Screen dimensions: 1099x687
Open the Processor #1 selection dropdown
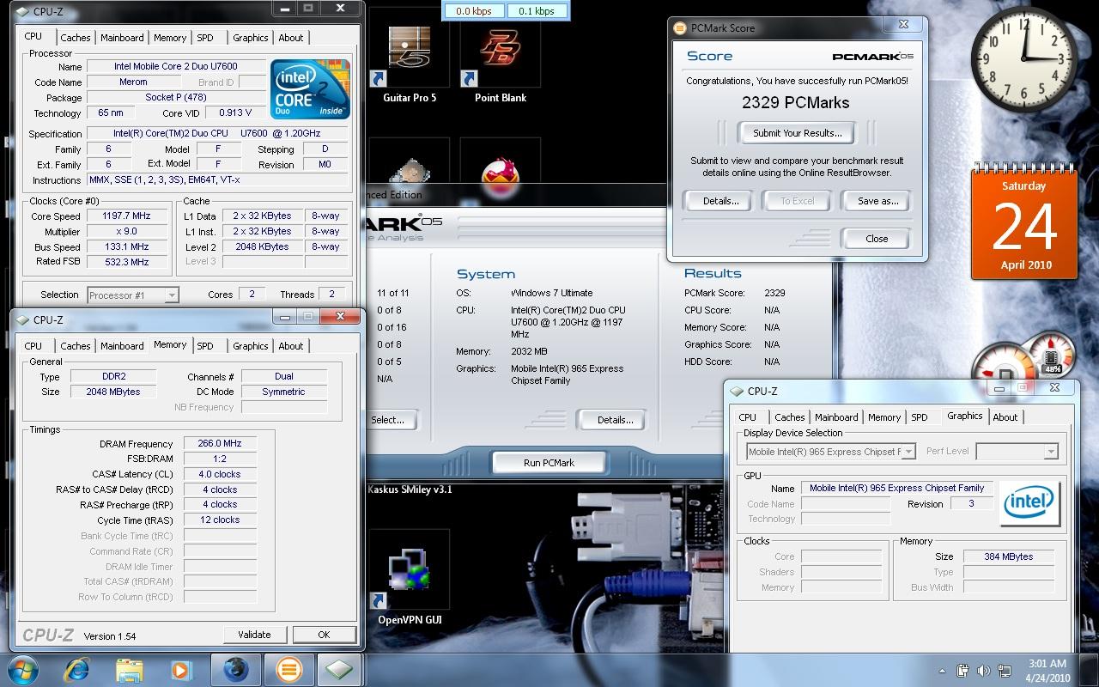(133, 295)
